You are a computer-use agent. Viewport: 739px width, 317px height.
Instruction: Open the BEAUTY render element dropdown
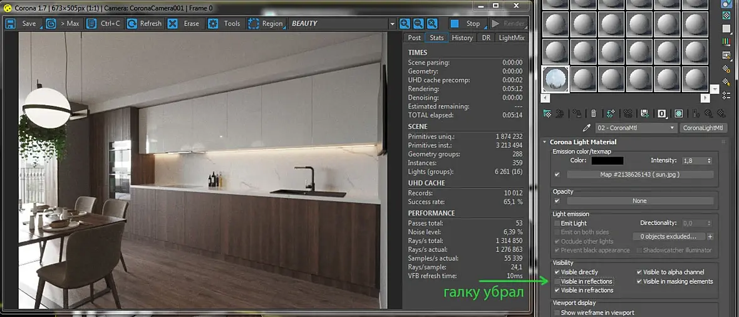tap(392, 24)
